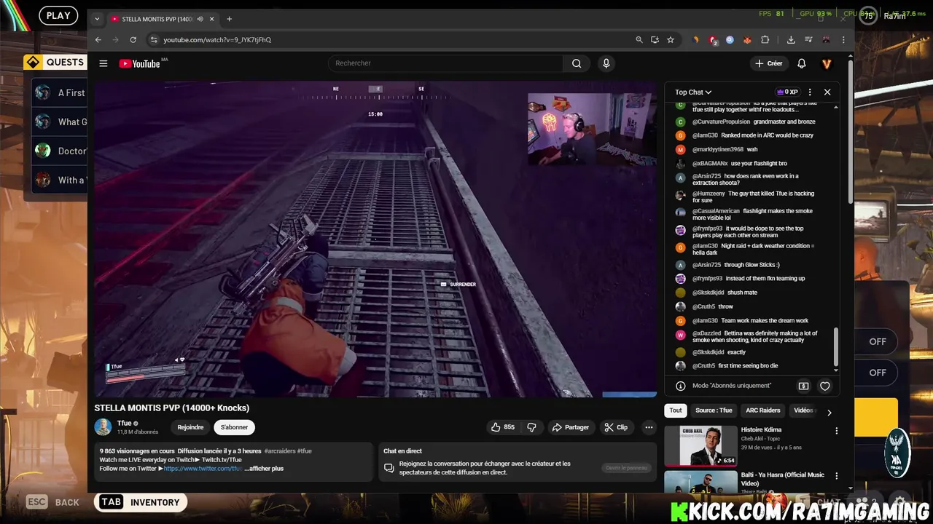Viewport: 933px width, 524px height.
Task: Expand the Top Chat dropdown
Action: (693, 92)
